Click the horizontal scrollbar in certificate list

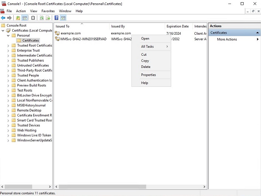(x=111, y=187)
